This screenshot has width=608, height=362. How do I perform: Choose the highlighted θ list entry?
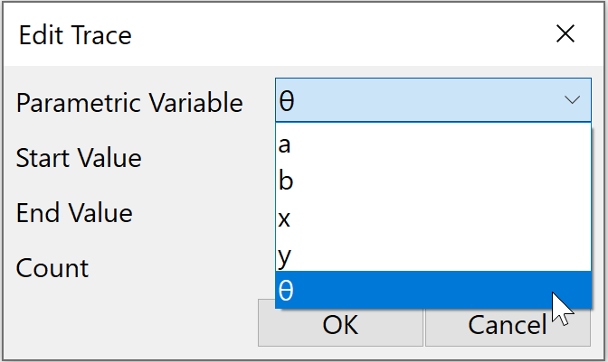click(416, 290)
